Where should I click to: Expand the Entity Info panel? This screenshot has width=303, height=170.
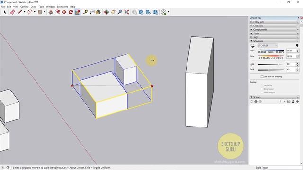(x=274, y=22)
